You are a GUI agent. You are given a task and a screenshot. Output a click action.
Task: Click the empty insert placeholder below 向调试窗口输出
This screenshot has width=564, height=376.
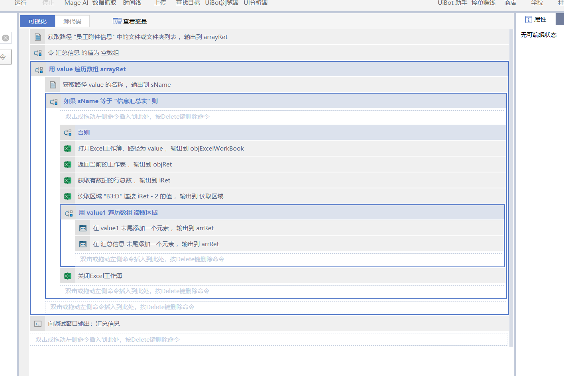pos(268,340)
